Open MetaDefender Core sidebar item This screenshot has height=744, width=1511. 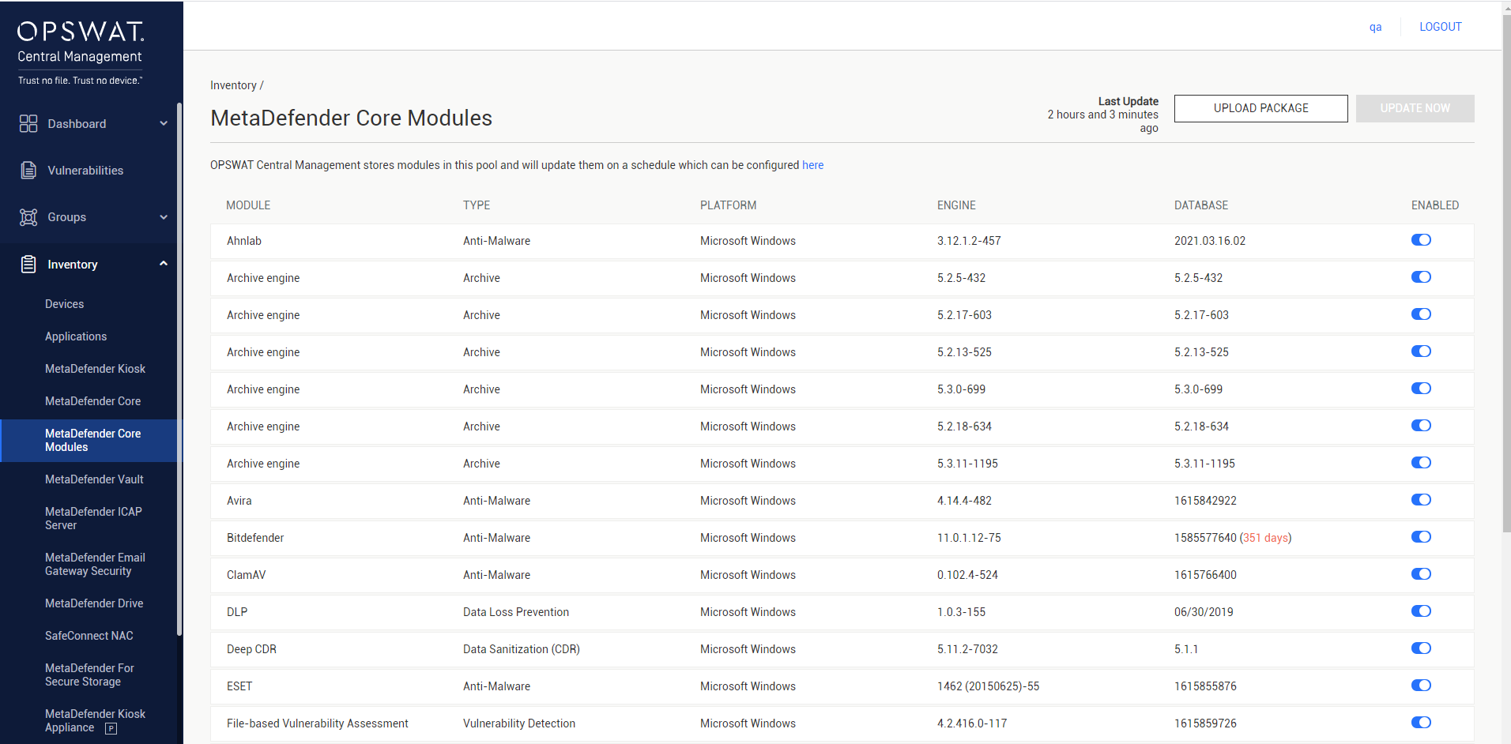(92, 401)
